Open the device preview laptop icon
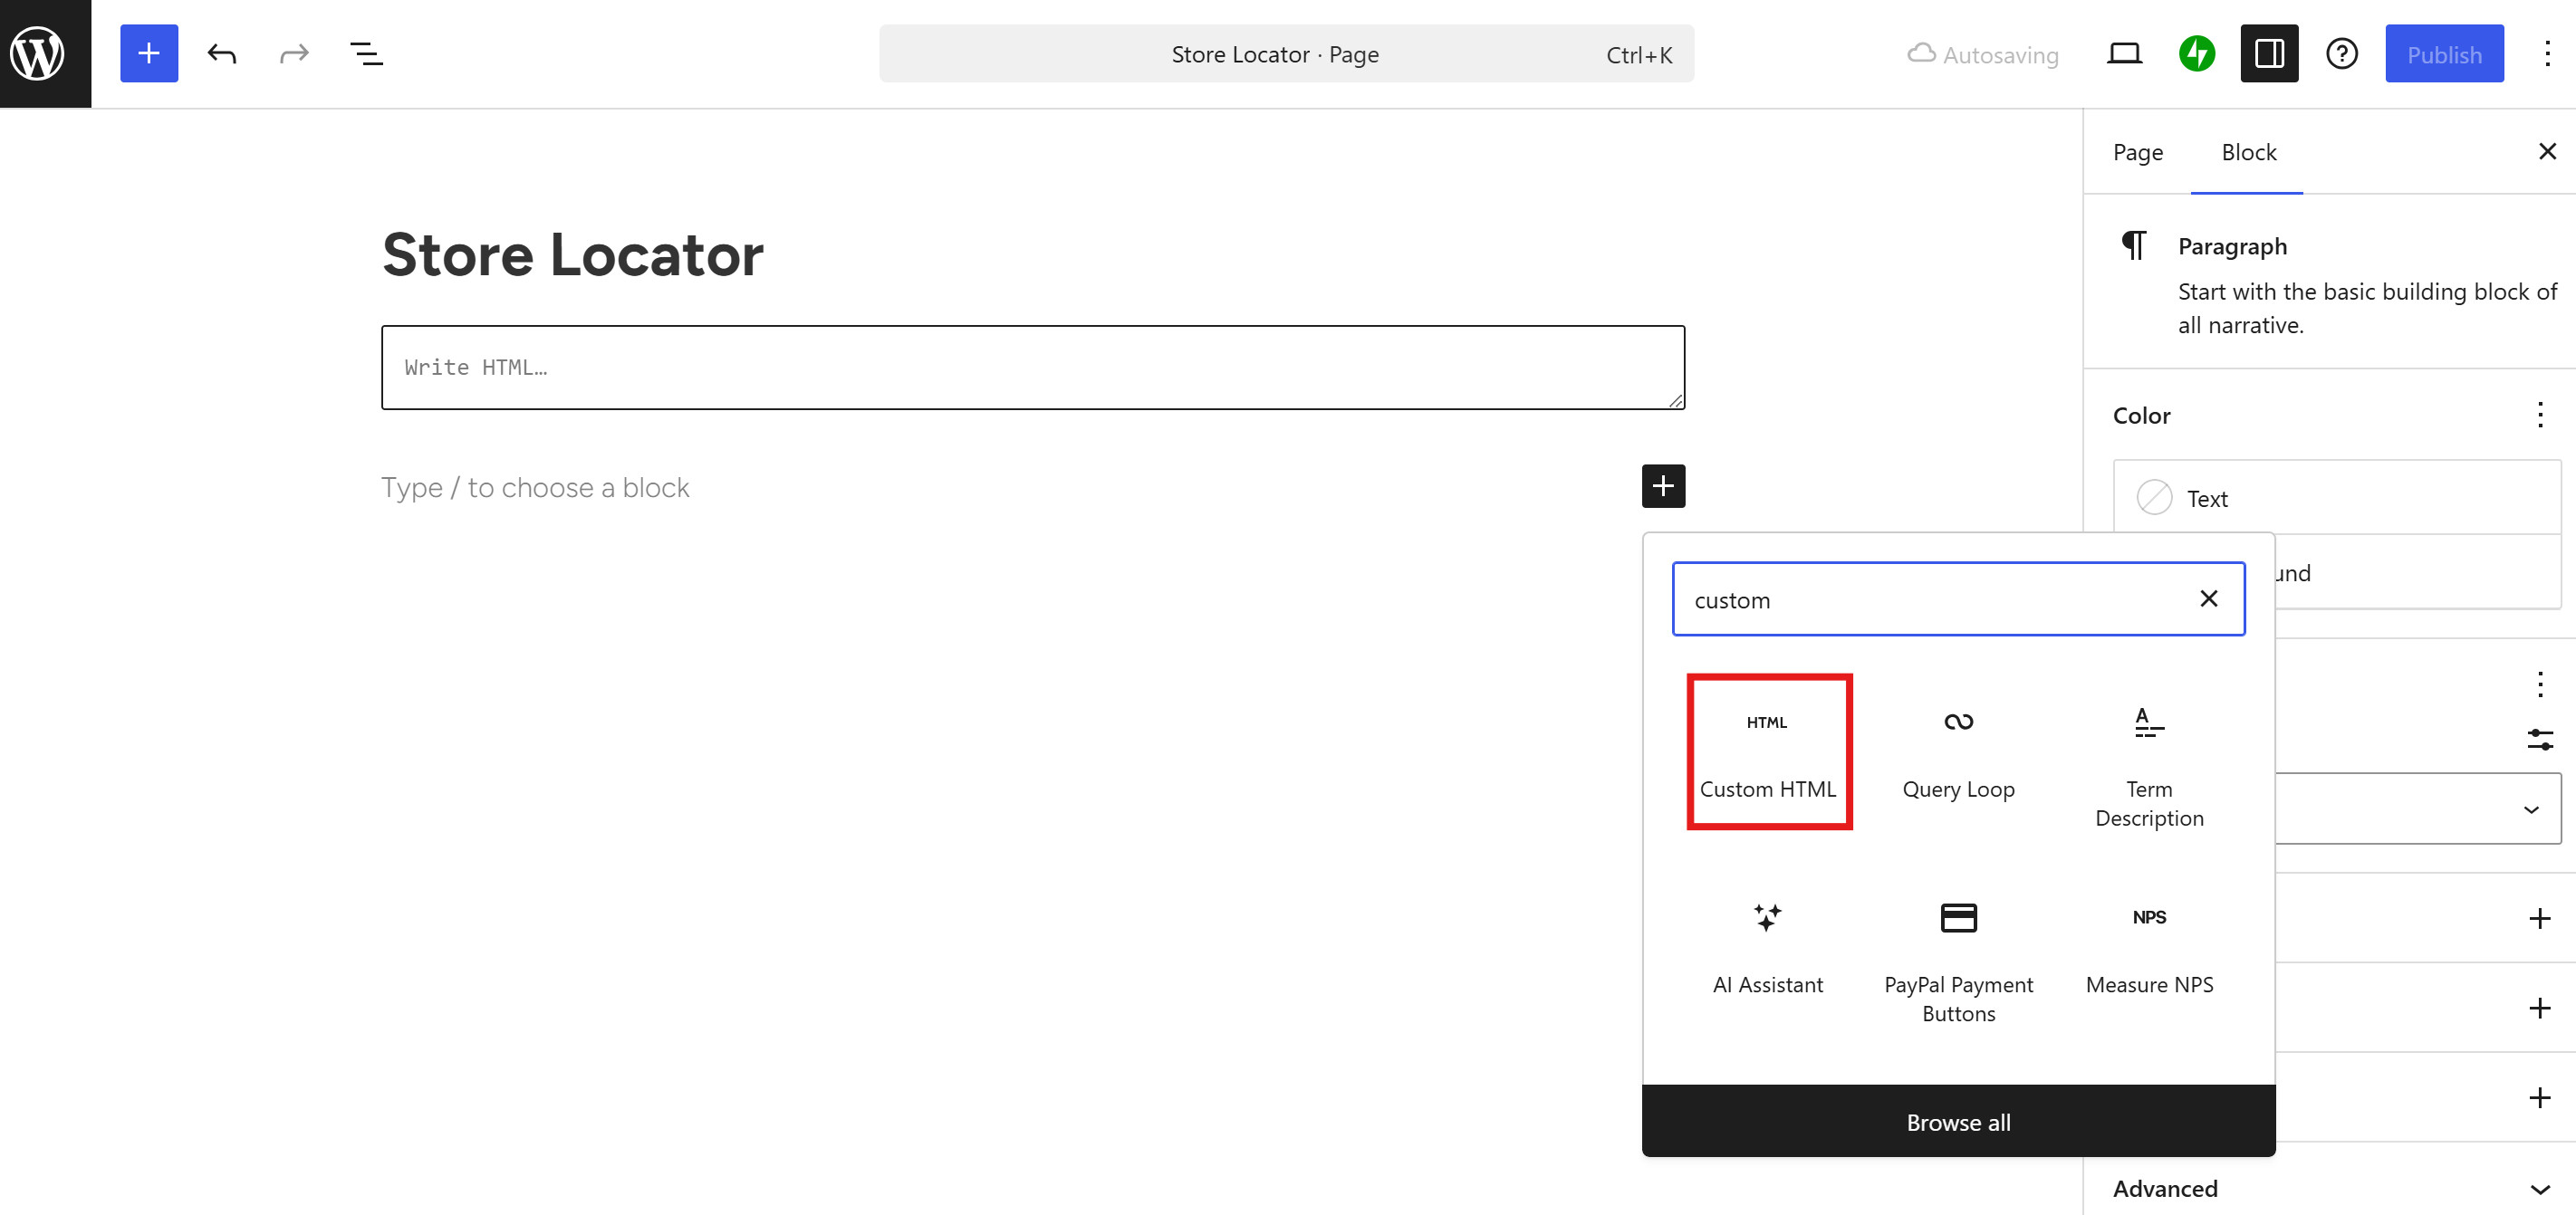2576x1215 pixels. point(2125,53)
